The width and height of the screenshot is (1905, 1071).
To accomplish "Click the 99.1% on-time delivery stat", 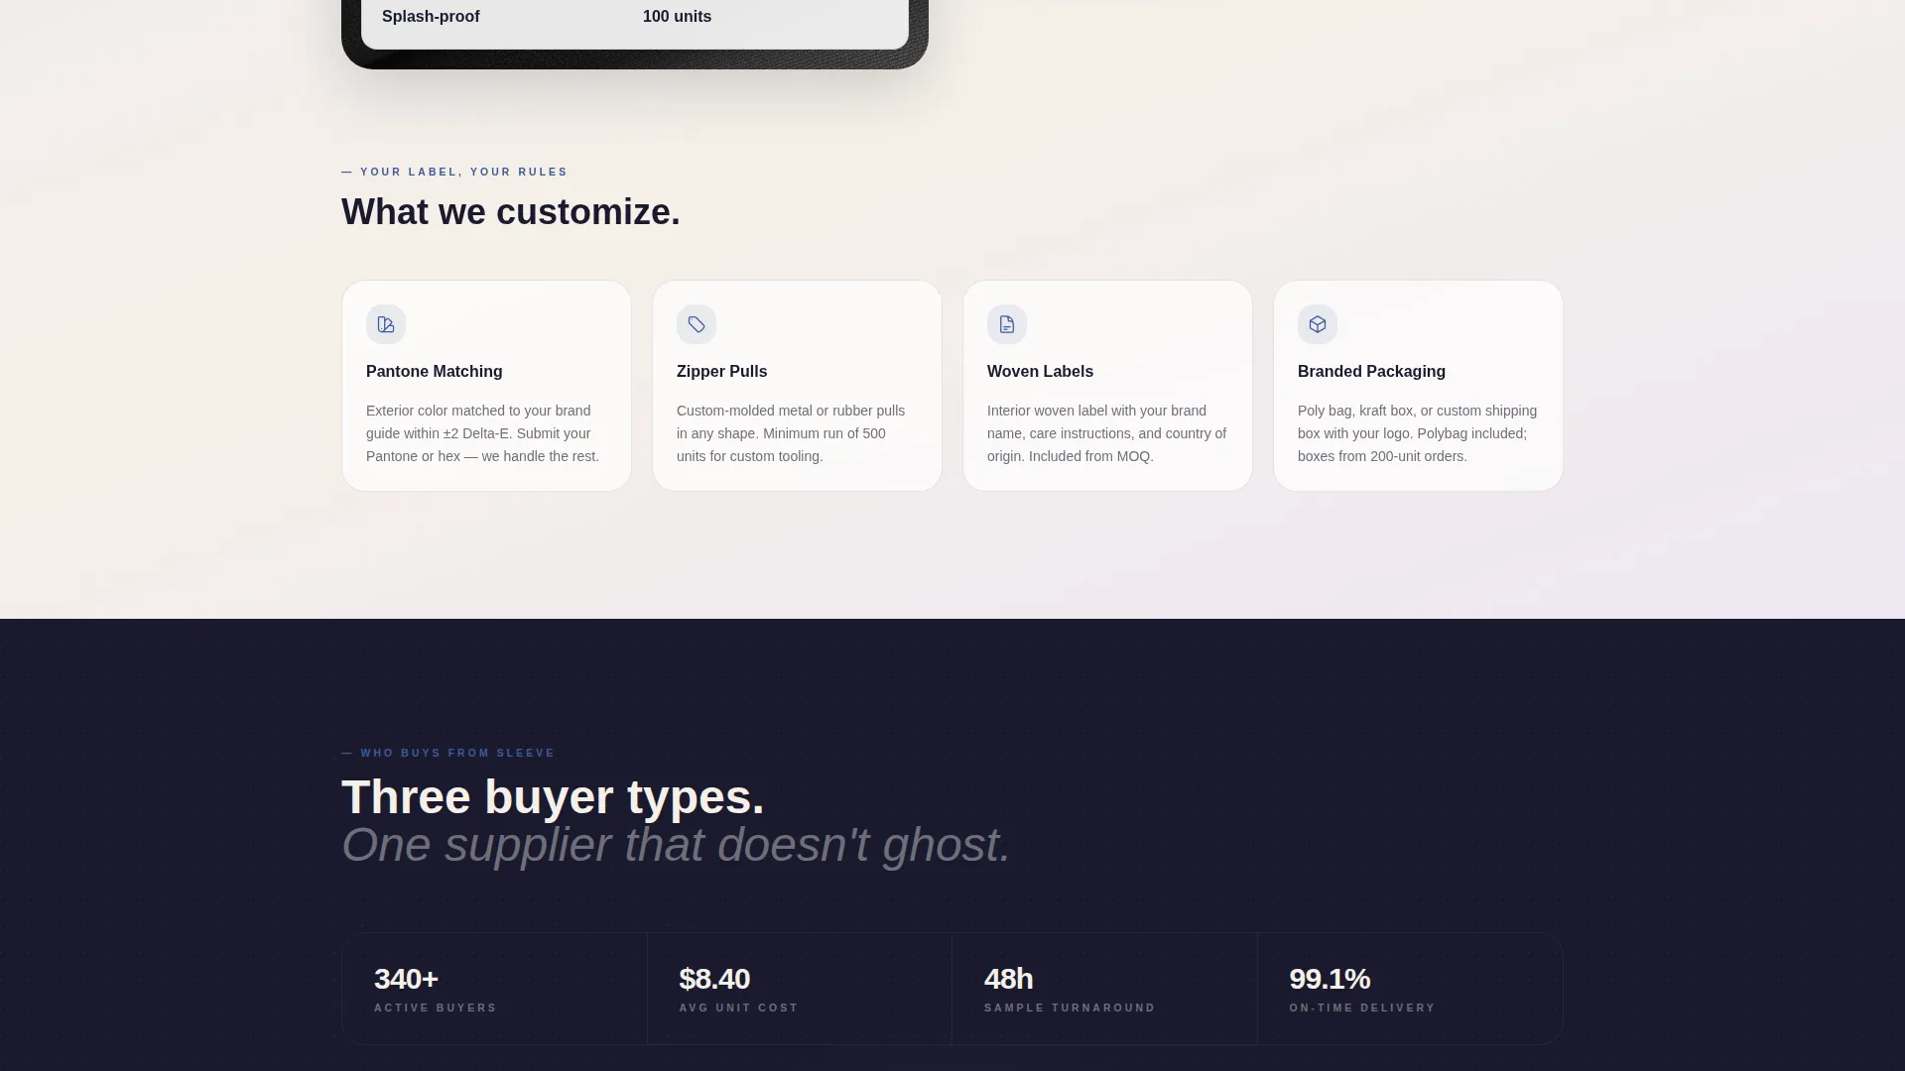I will pos(1410,989).
